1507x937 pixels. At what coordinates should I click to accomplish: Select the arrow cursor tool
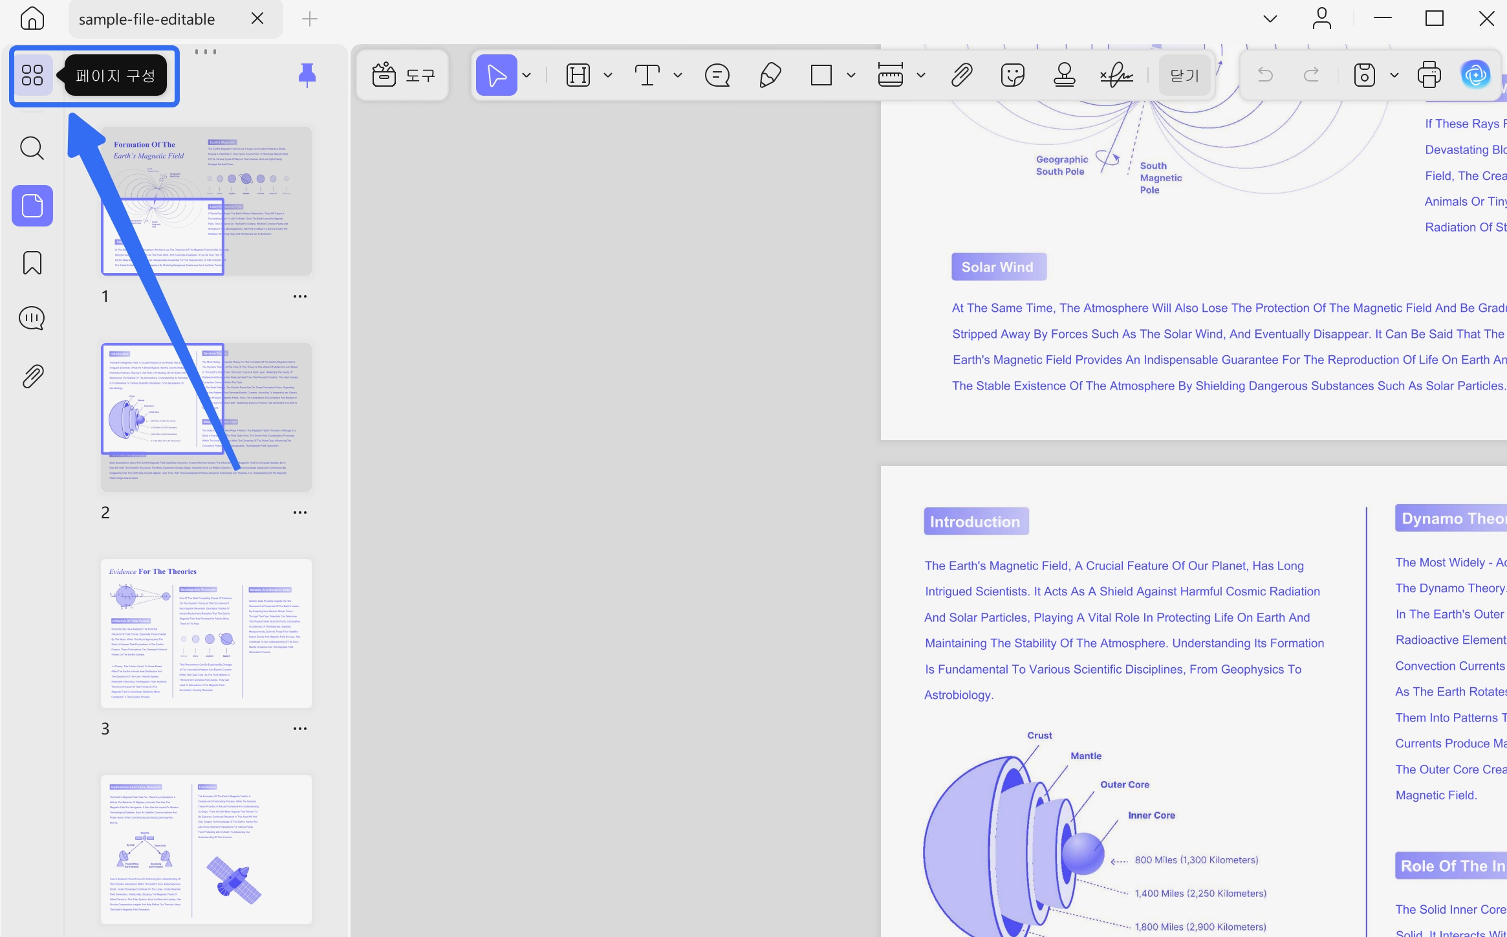496,75
